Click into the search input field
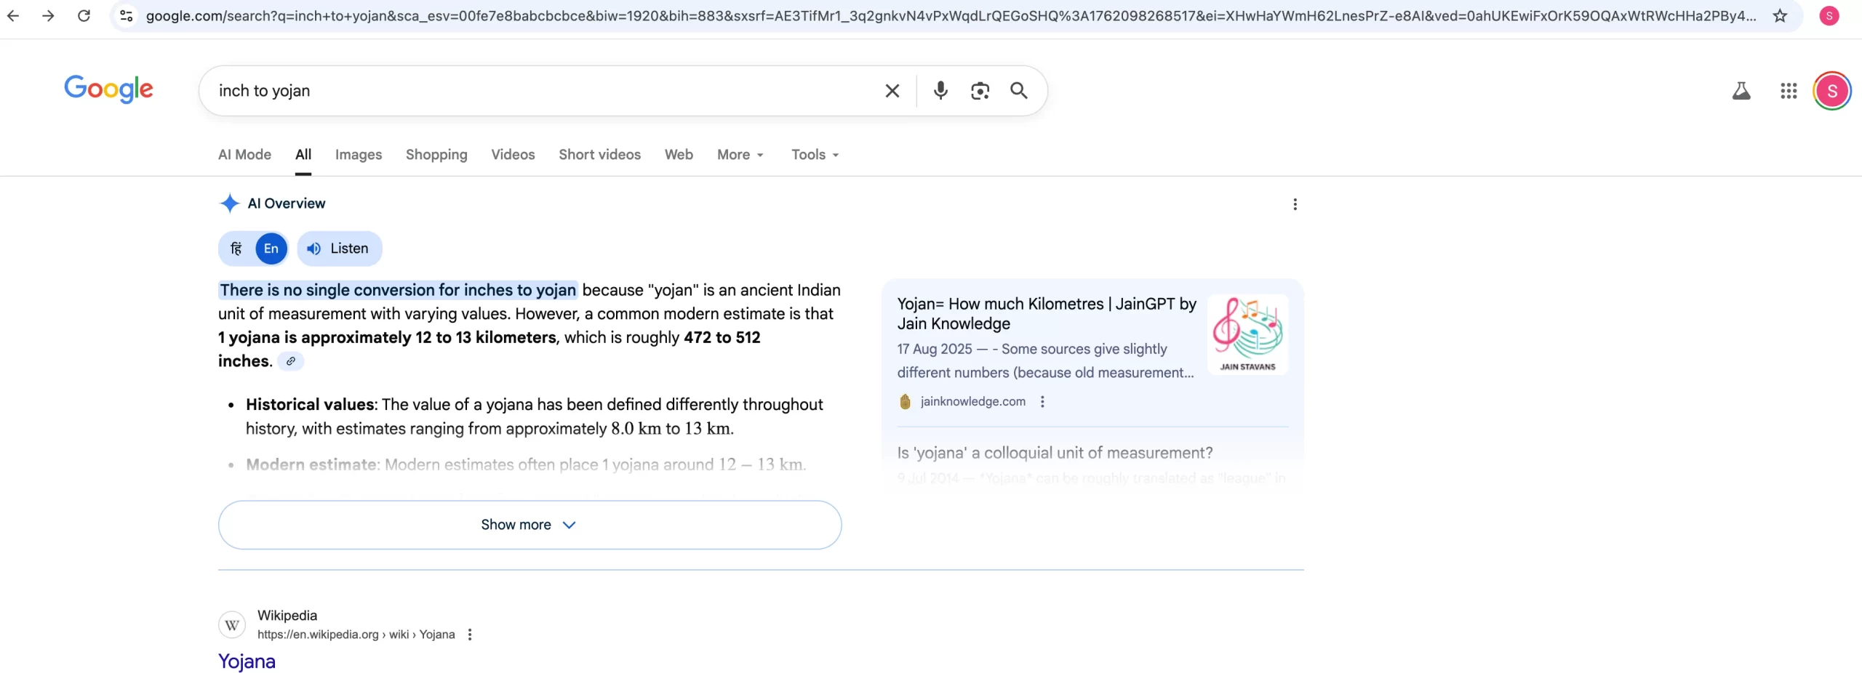This screenshot has width=1862, height=673. click(538, 91)
